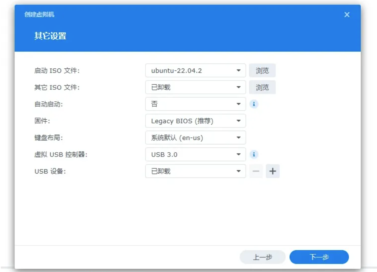Open the 自动启动 dropdown set to 否
The width and height of the screenshot is (377, 272).
(x=195, y=104)
